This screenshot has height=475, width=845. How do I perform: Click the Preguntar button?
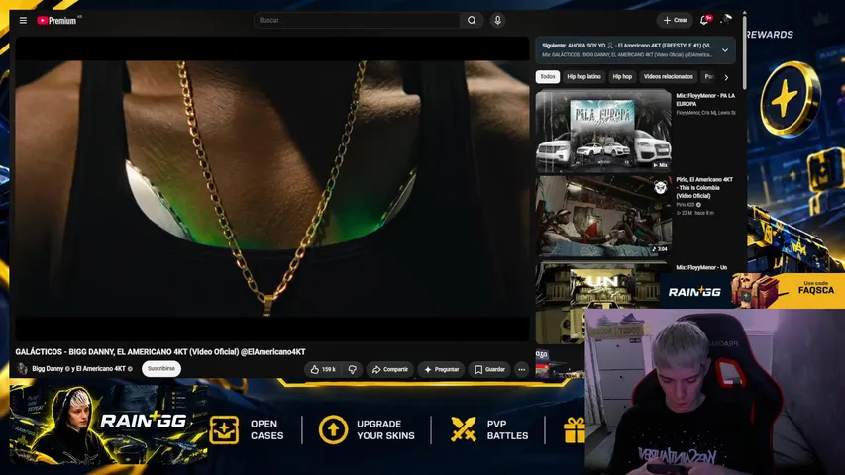pos(442,369)
